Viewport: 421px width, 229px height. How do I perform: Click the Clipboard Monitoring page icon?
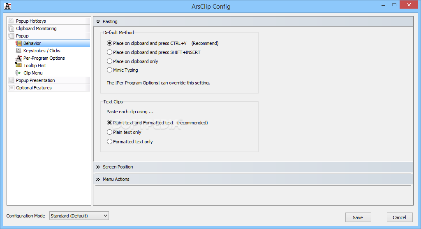[x=11, y=28]
